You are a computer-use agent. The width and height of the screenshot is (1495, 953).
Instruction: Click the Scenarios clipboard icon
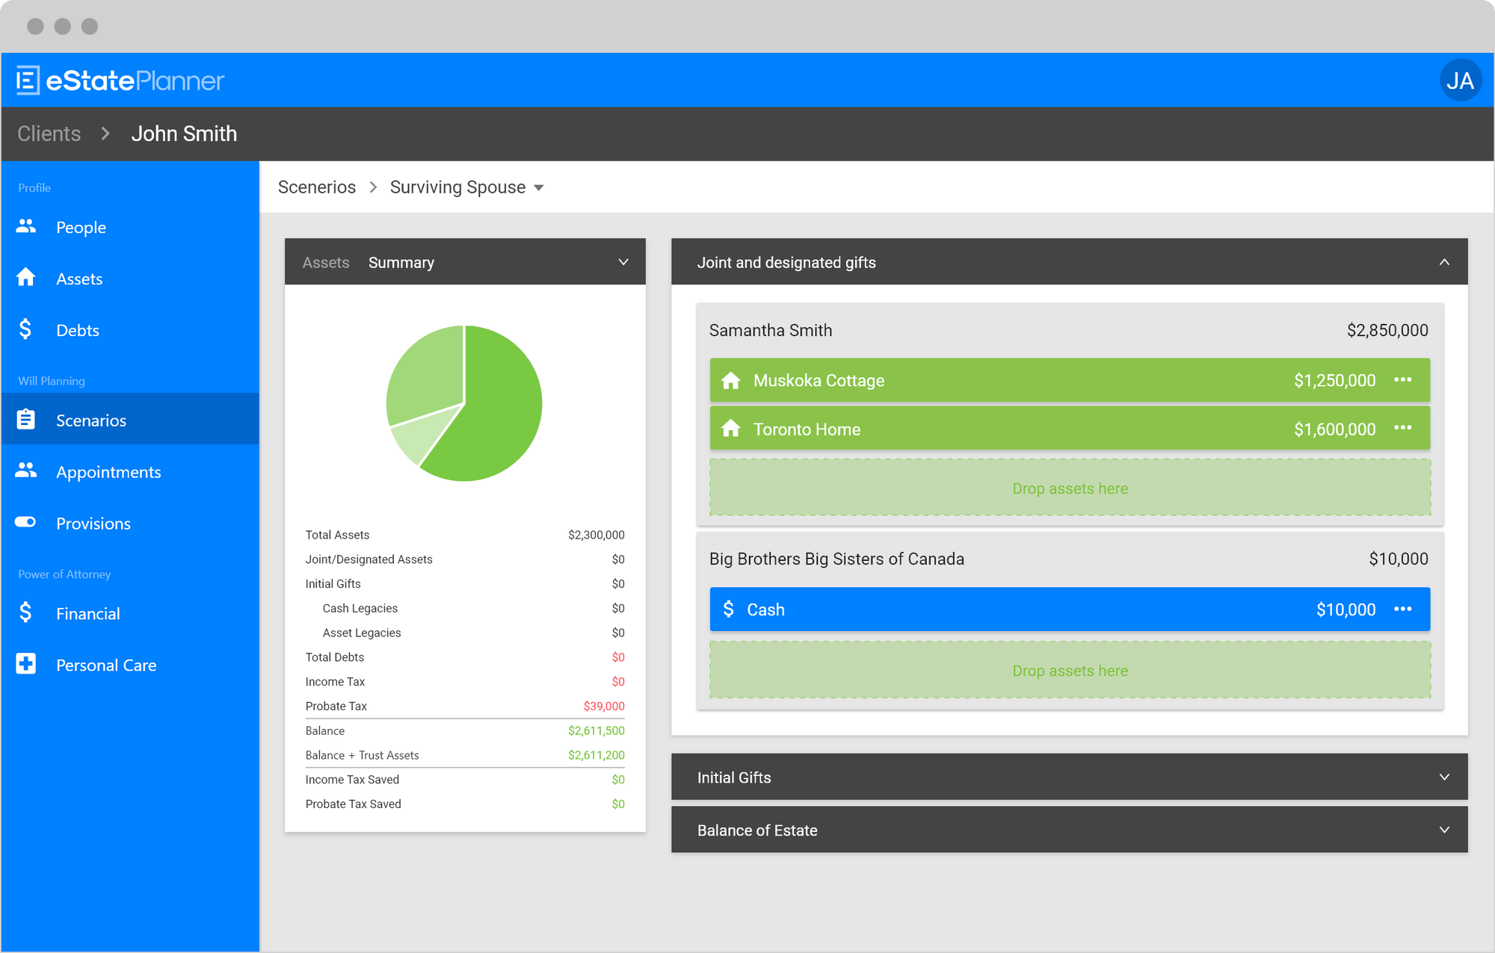(26, 419)
